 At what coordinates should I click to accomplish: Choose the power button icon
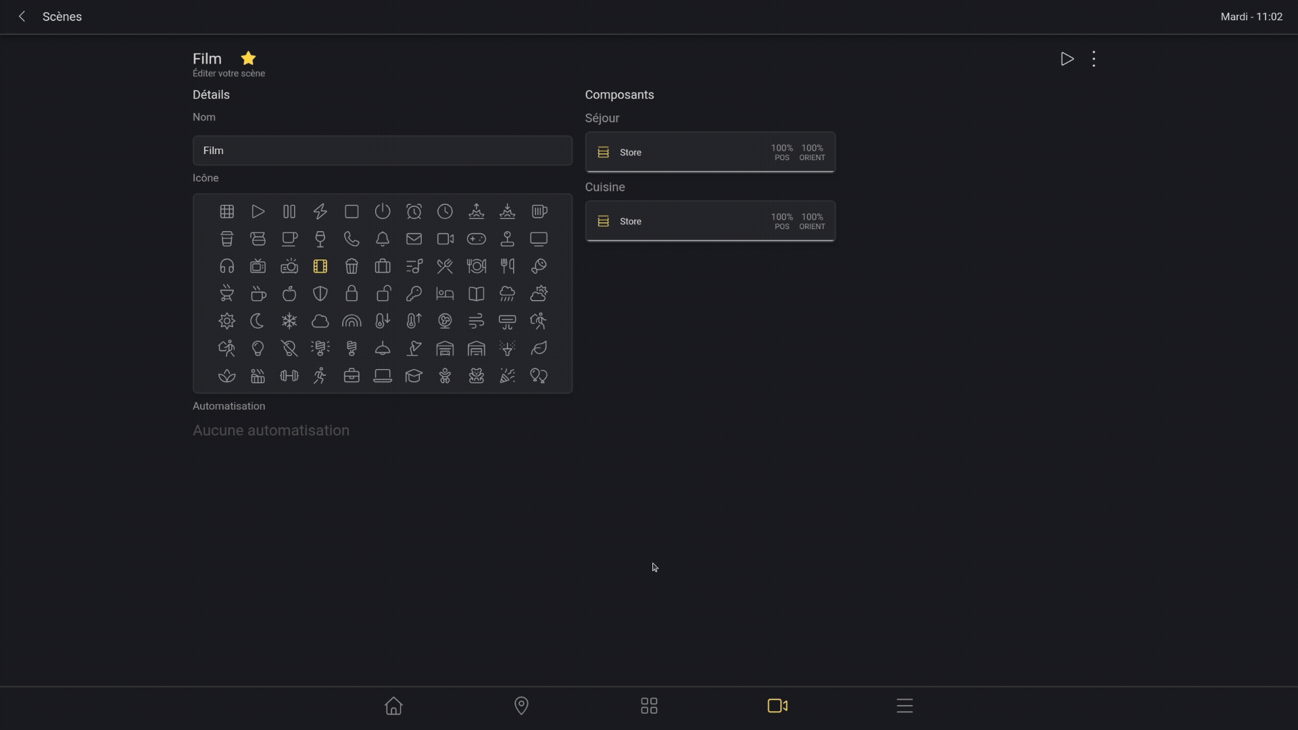point(383,212)
